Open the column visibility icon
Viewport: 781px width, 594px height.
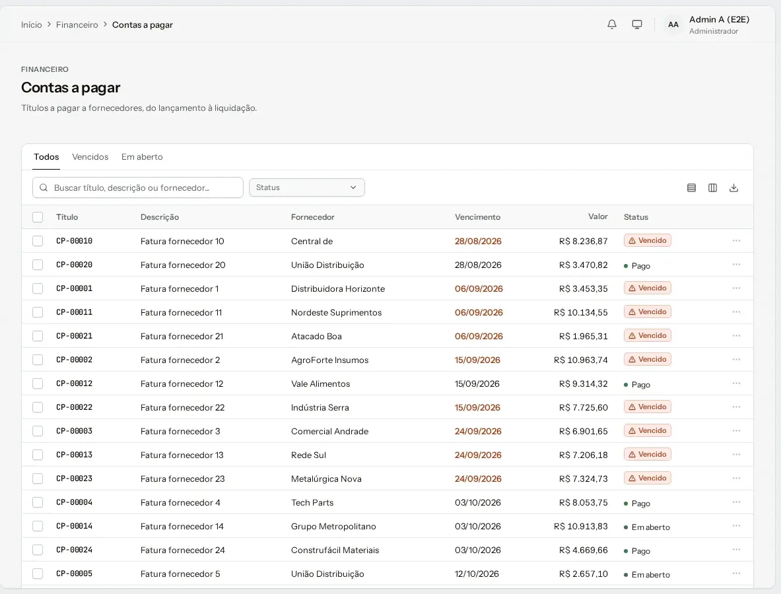click(x=712, y=187)
